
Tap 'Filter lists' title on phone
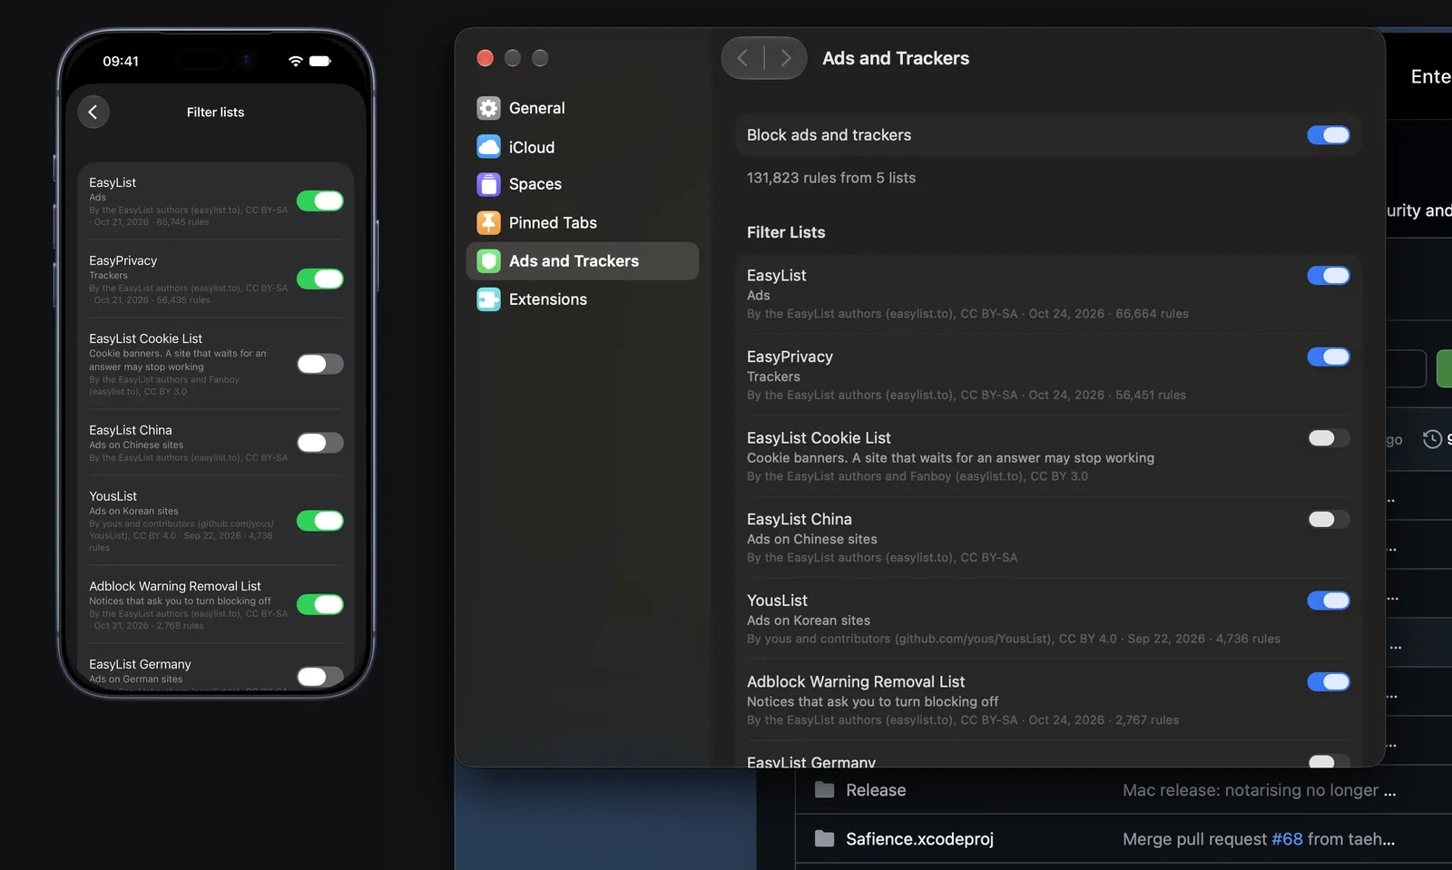215,112
